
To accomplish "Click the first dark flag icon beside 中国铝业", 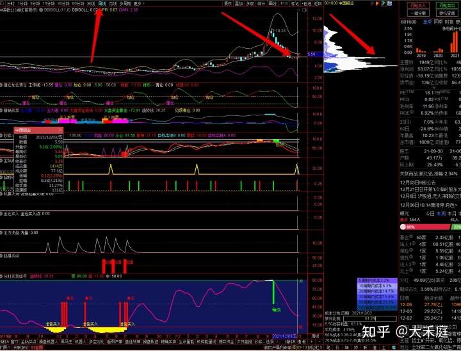I will (373, 4).
